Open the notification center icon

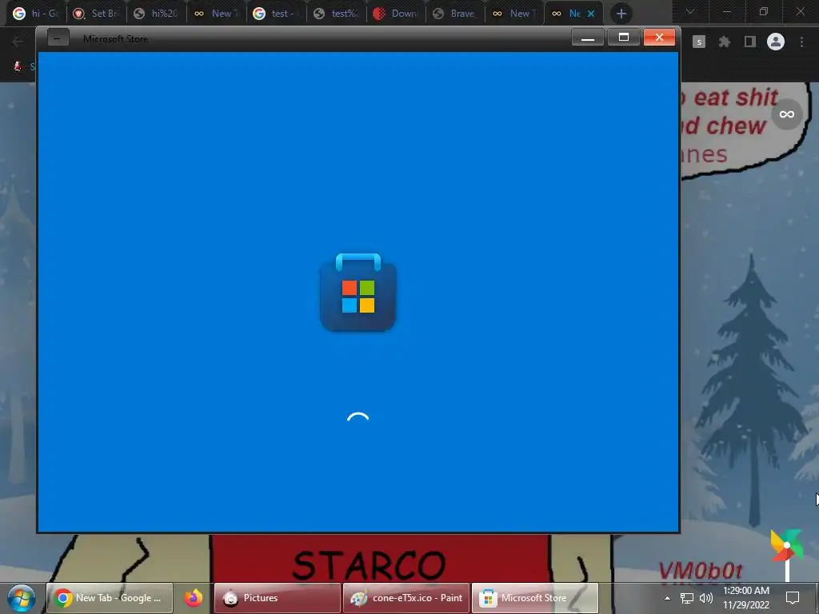click(x=793, y=598)
